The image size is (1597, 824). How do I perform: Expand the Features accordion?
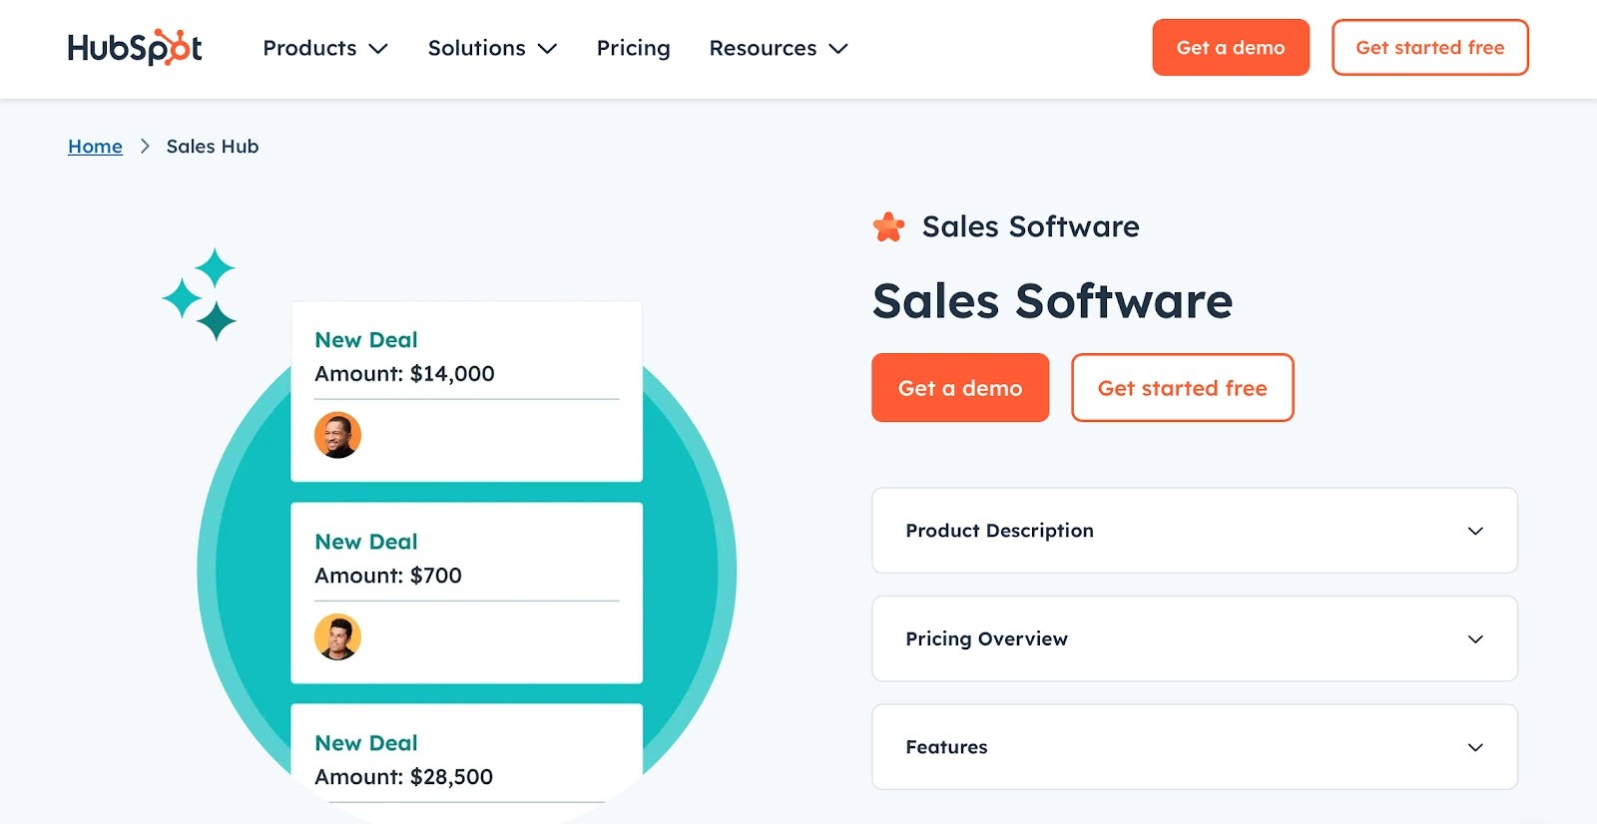click(x=1195, y=747)
